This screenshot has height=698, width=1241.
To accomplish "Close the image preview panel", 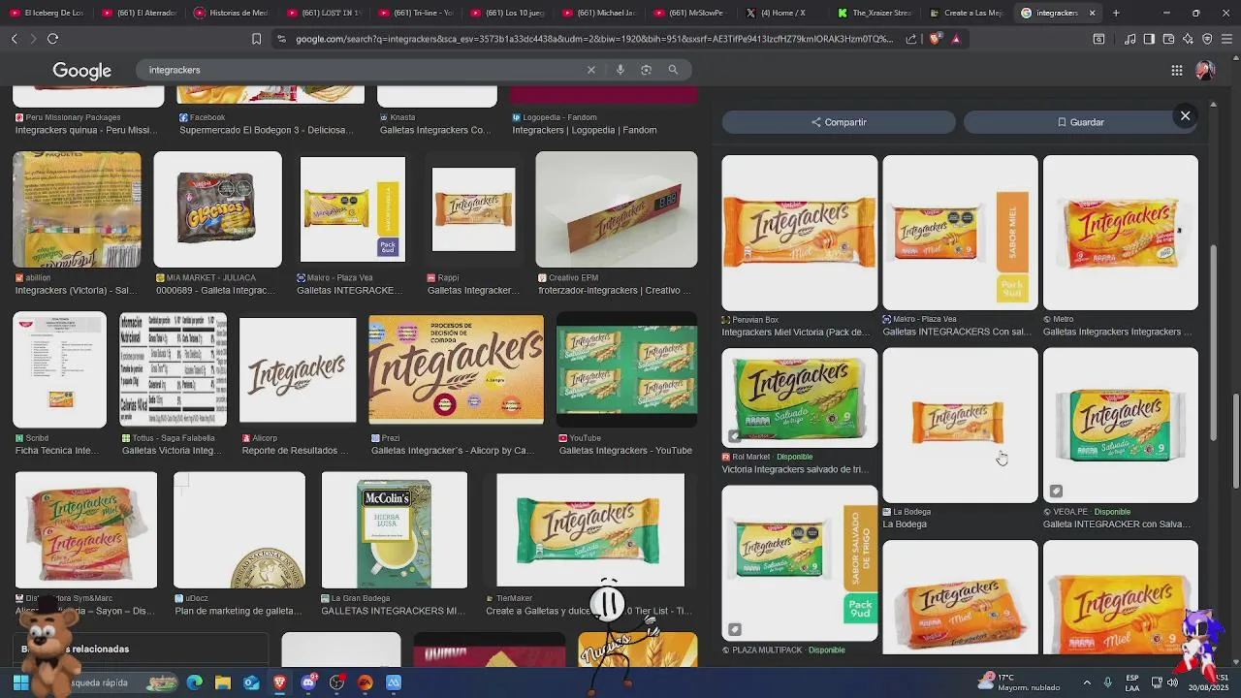I will coord(1185,115).
